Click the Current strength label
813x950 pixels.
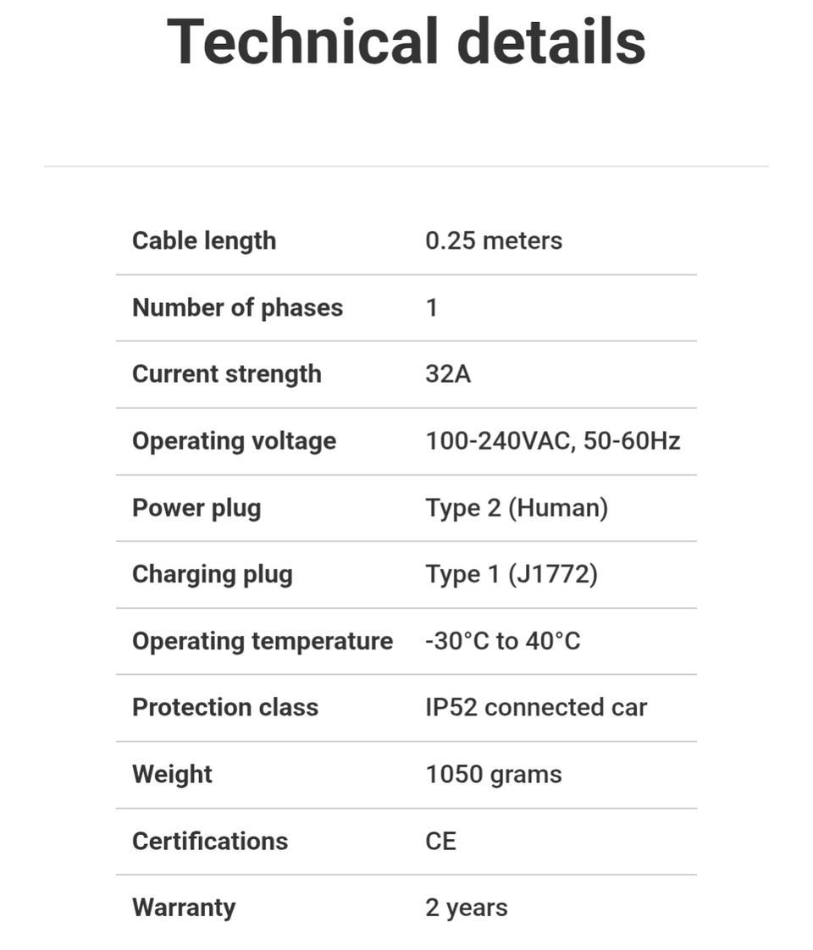(x=227, y=374)
